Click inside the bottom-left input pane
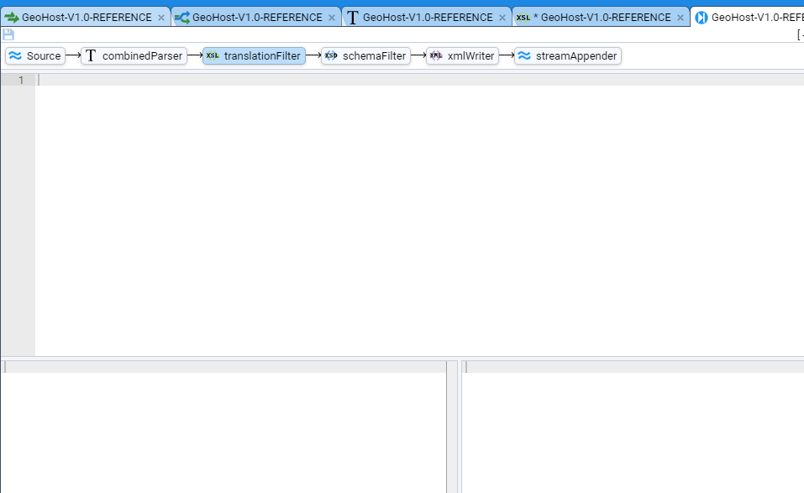 pyautogui.click(x=223, y=433)
